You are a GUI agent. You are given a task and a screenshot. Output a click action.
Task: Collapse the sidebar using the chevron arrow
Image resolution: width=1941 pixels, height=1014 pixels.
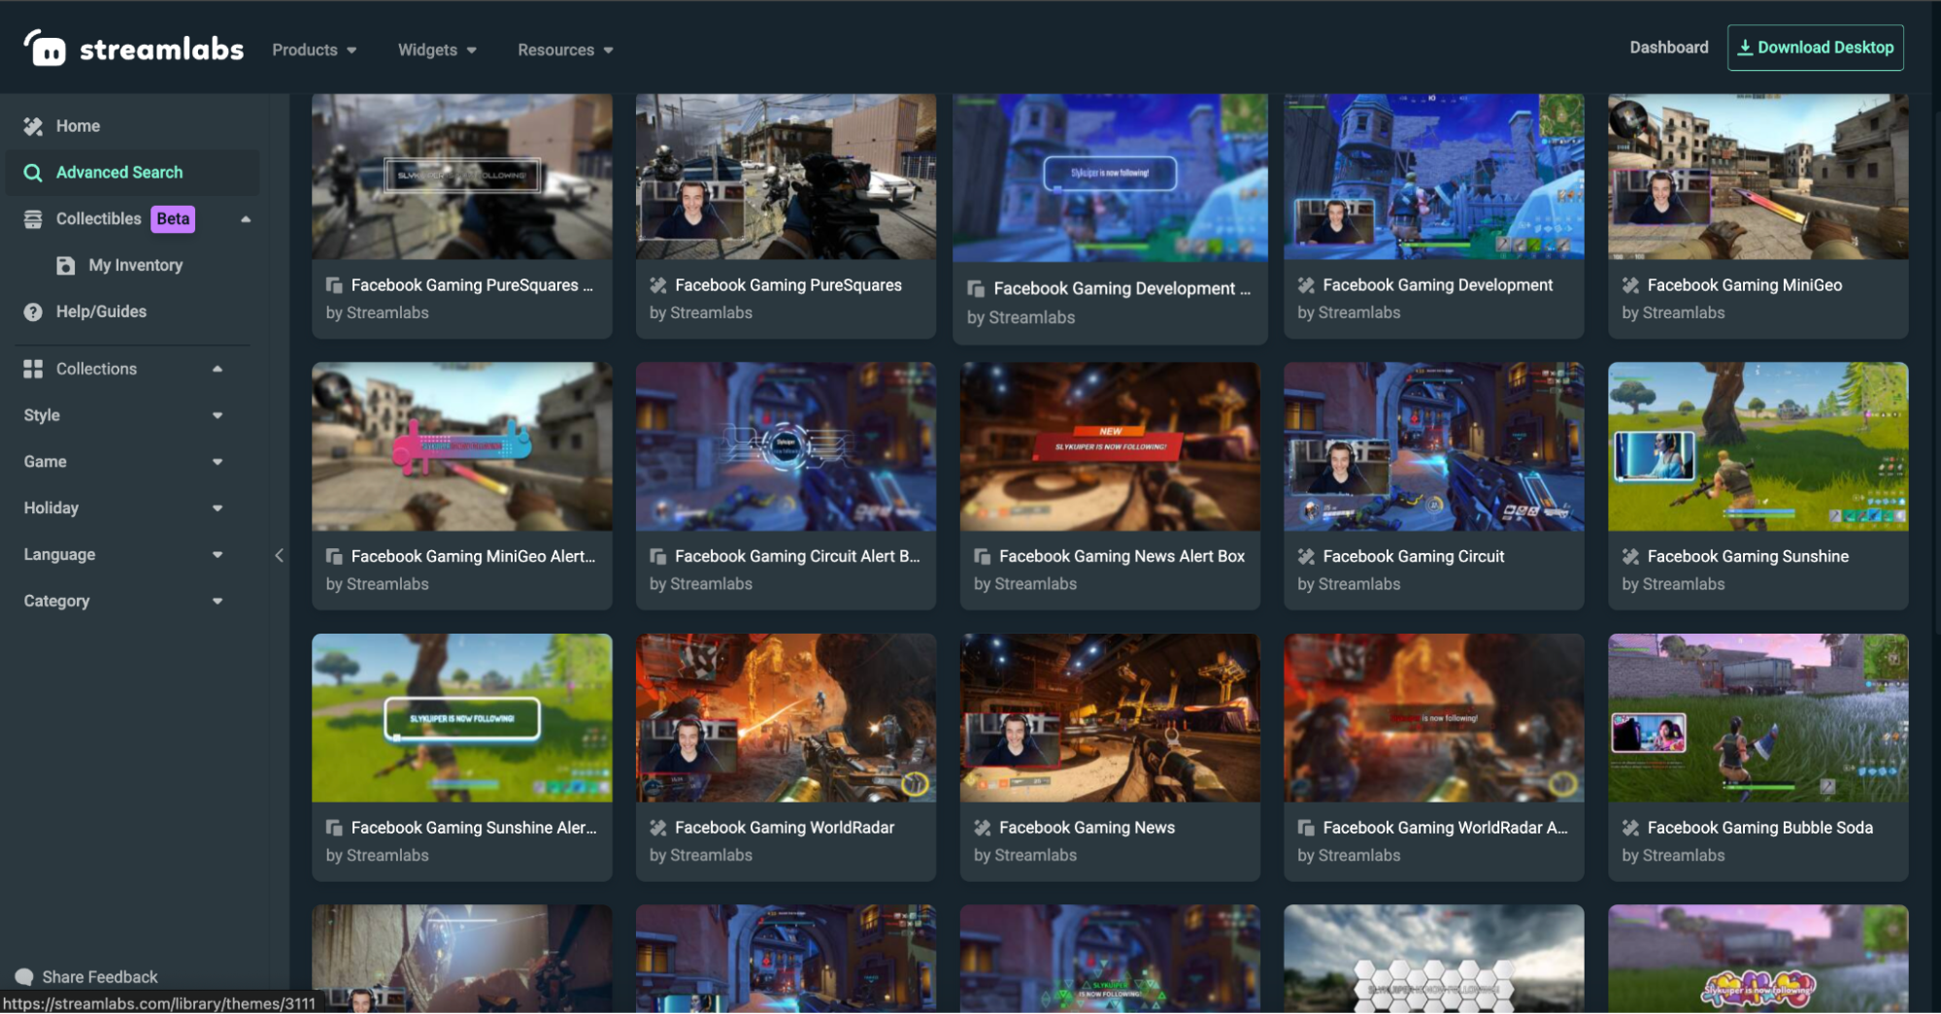pos(279,555)
